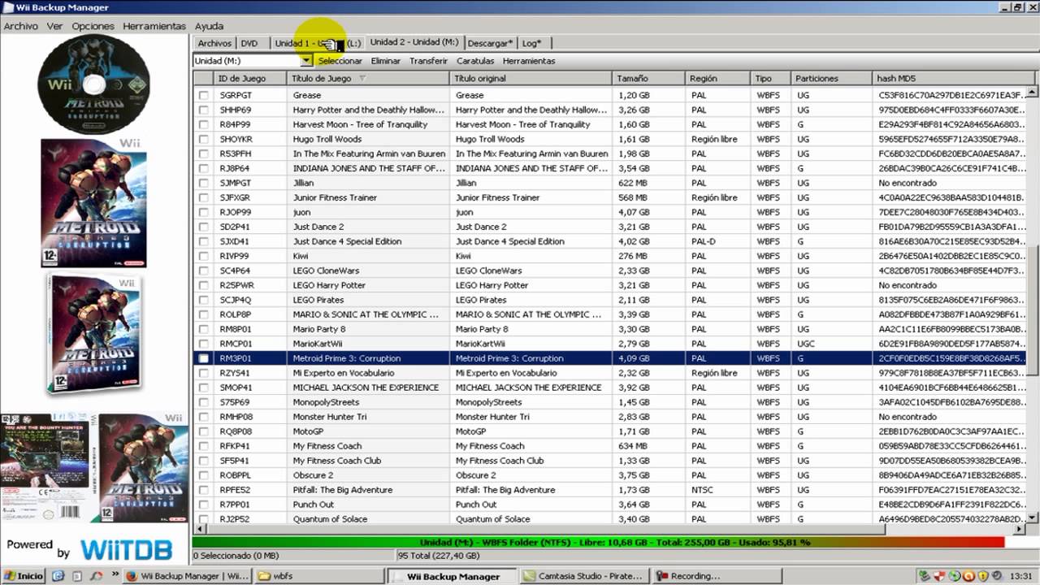Click the 3D Metroid box cover image
The image size is (1040, 585).
pyautogui.click(x=93, y=335)
